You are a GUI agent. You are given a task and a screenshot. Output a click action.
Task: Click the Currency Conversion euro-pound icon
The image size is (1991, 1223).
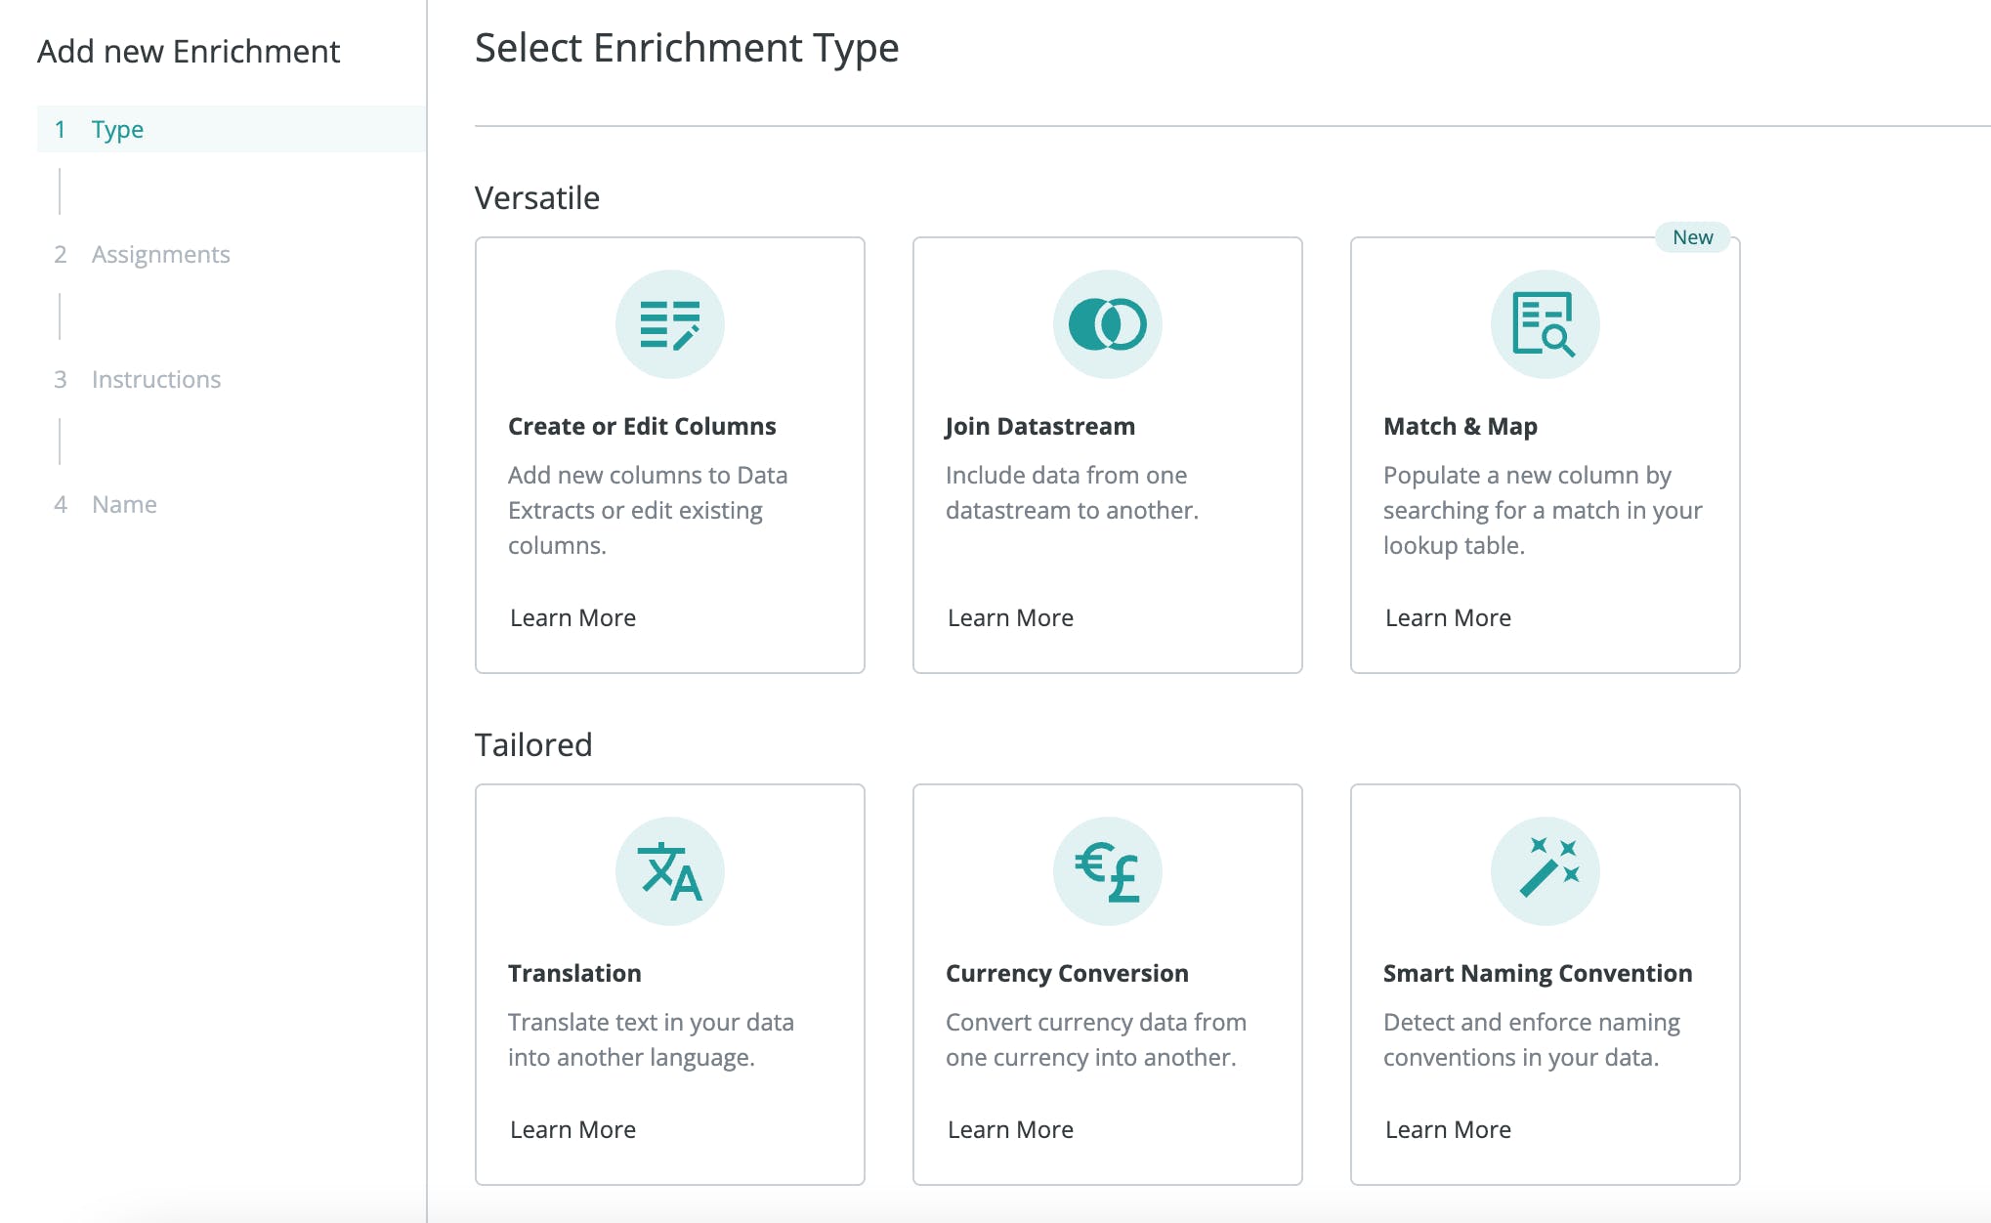(x=1107, y=871)
